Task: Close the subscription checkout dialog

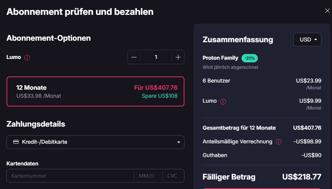Action: (327, 11)
